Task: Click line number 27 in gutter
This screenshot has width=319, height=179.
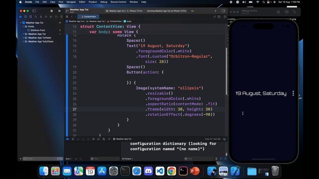Action: tap(75, 109)
